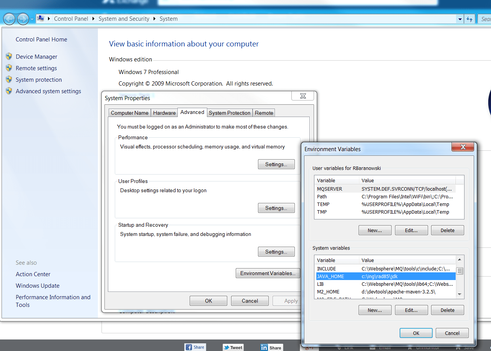Open Device Manager from the sidebar
Viewport: 491px width, 351px height.
[x=36, y=56]
